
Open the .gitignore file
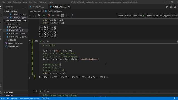pos(12,40)
